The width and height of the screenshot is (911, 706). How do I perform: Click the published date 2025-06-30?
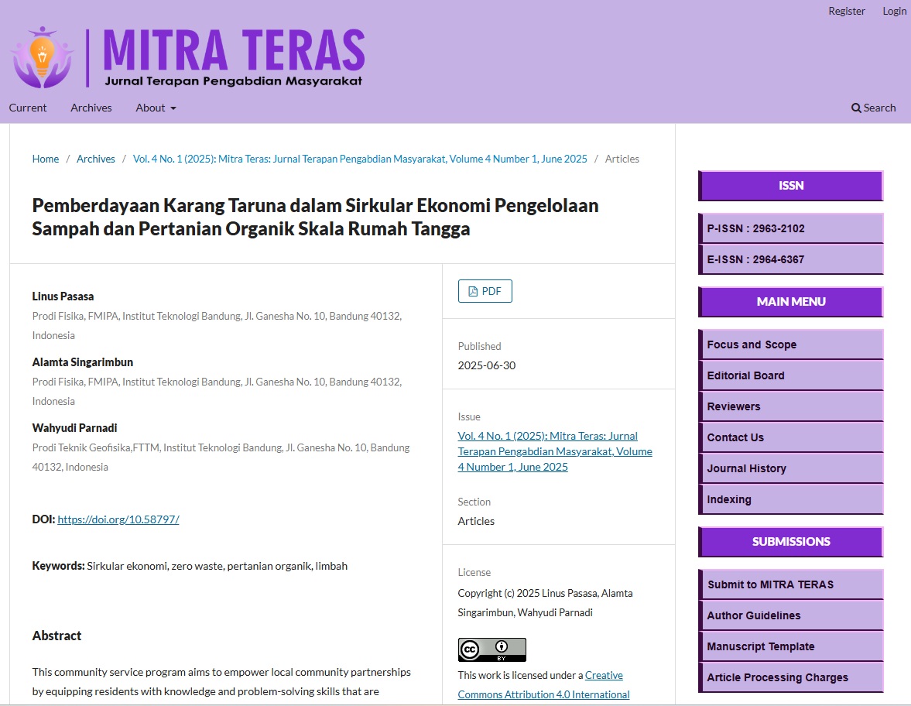click(486, 365)
